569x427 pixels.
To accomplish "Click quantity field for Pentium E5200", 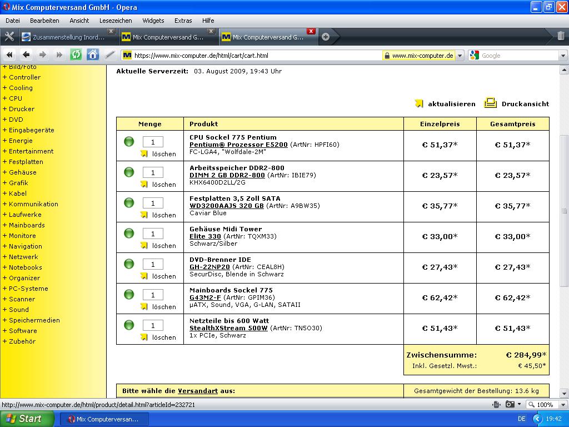I will [153, 142].
